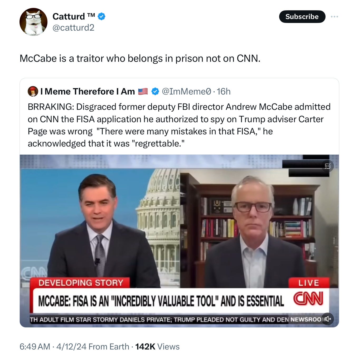Play the CNN McCabe video clip

(x=179, y=241)
